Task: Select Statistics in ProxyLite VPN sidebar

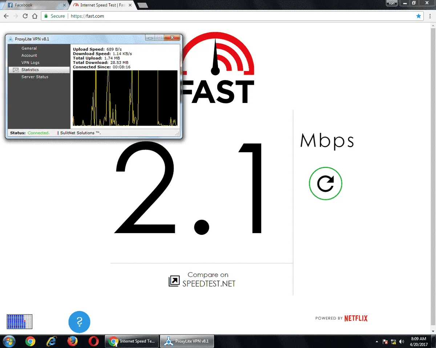Action: [39, 70]
